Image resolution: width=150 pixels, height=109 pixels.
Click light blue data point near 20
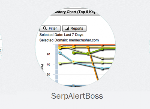tap(60, 53)
